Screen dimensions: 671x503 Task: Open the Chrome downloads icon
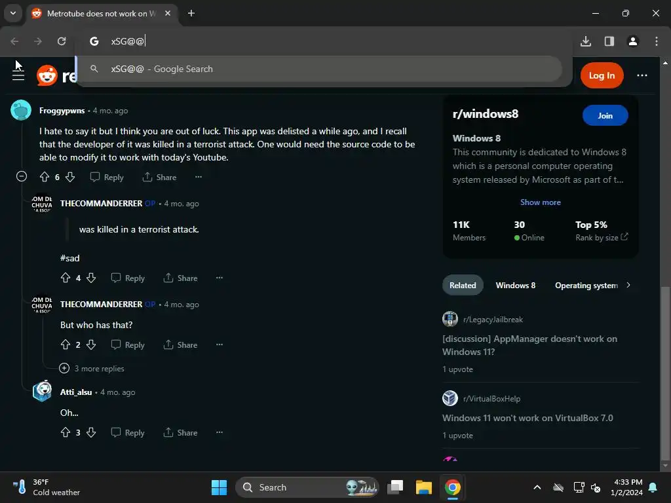pyautogui.click(x=586, y=41)
